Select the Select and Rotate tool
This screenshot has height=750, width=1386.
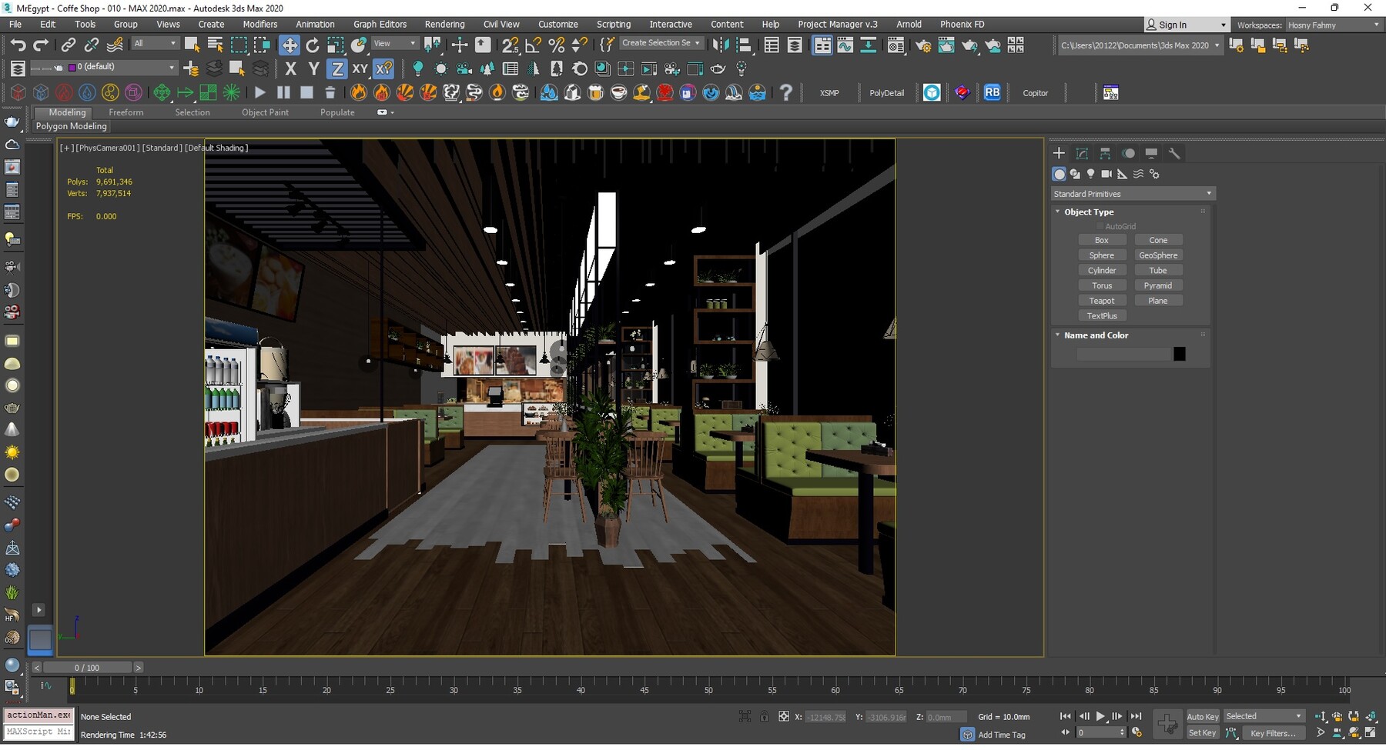click(313, 45)
